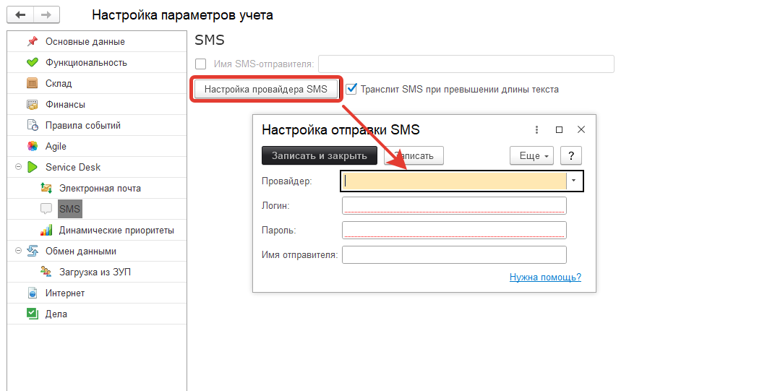Click the question mark help button
The width and height of the screenshot is (762, 391).
pos(571,156)
